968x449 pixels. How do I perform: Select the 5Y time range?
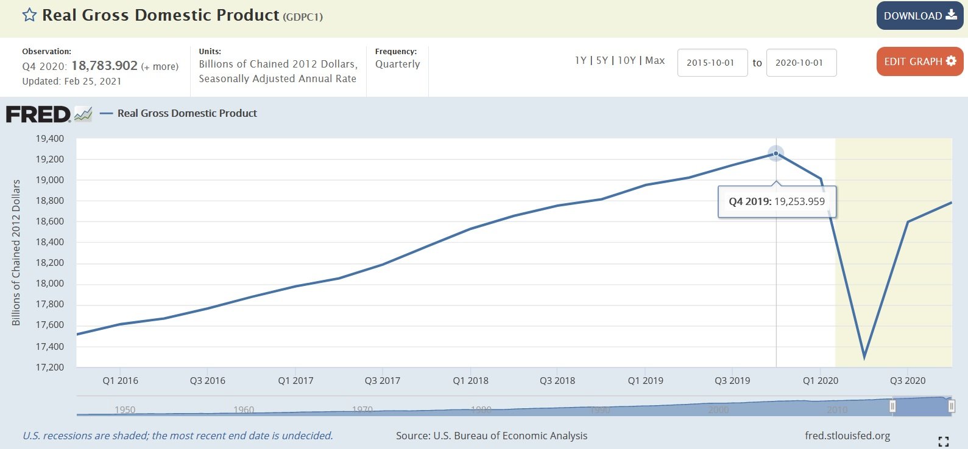[x=602, y=60]
